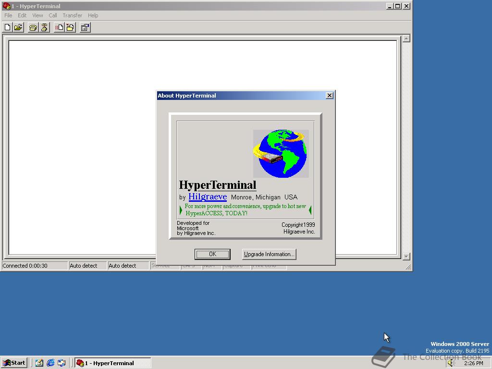Open the Edit menu
The width and height of the screenshot is (492, 369).
point(22,15)
